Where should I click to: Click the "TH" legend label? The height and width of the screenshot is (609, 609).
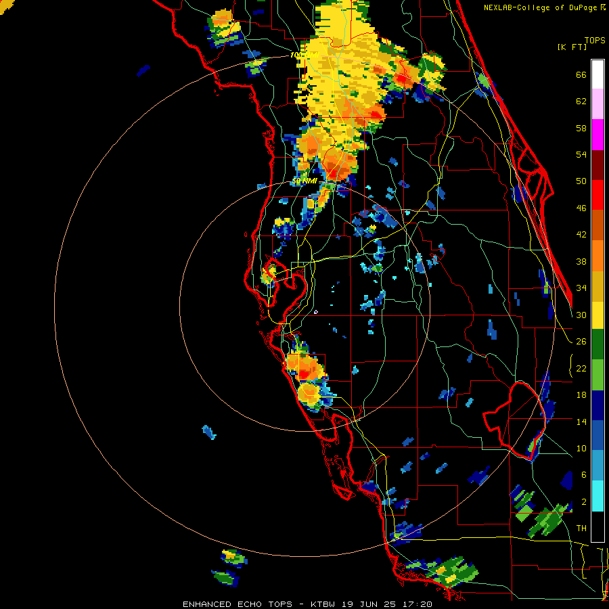(x=581, y=528)
